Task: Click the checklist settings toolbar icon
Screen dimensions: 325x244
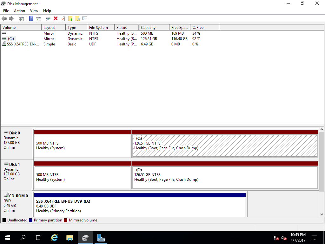Action: pyautogui.click(x=85, y=18)
